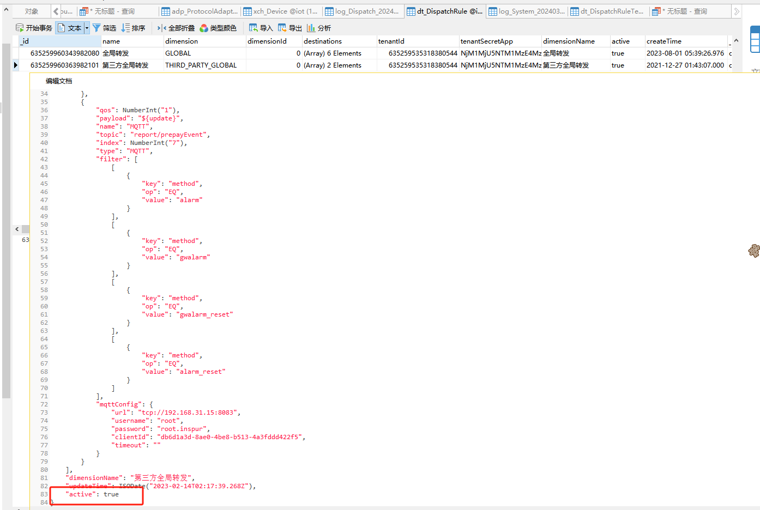Switch to the xch_Device @iot tab
This screenshot has width=760, height=510.
(x=280, y=11)
